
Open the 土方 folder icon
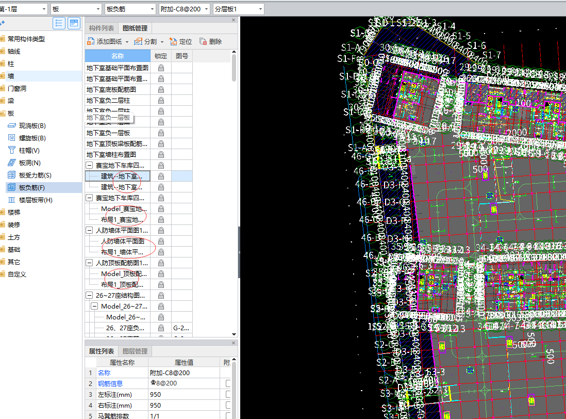tap(3, 237)
